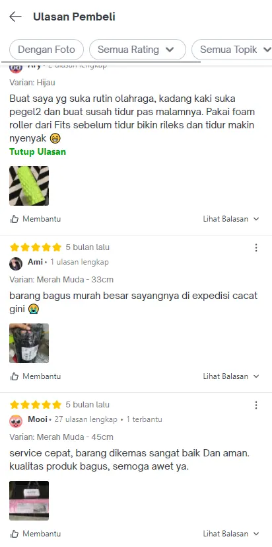Open the Semua Rating dropdown

pos(137,50)
